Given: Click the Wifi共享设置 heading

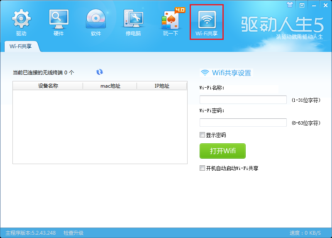Looking at the screenshot, I should [x=232, y=73].
